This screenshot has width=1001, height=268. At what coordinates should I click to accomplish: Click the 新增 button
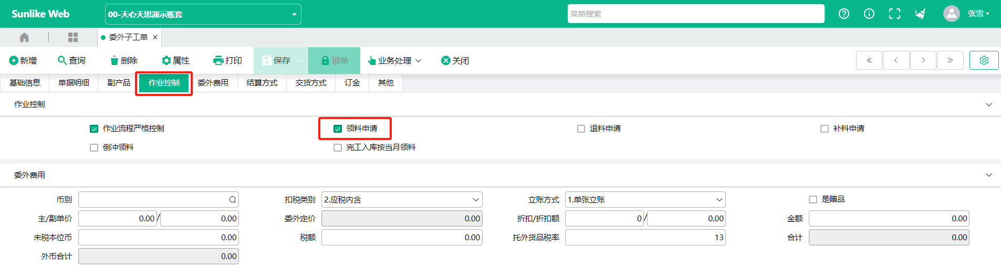point(23,60)
